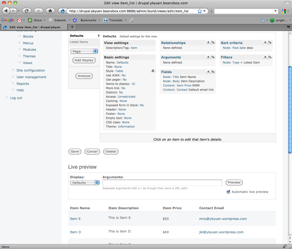The width and height of the screenshot is (292, 249).
Task: Click the page vertical scrollbar
Action: (290, 109)
